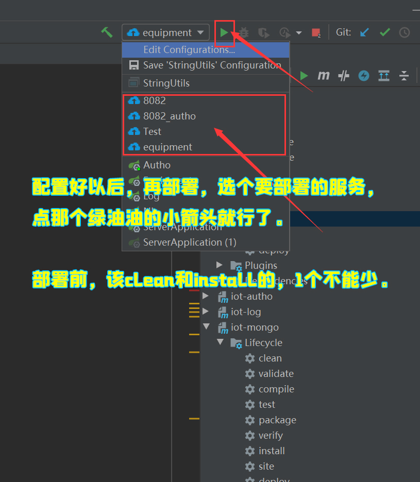
Task: Select the Lifecycle folder row
Action: coord(310,343)
